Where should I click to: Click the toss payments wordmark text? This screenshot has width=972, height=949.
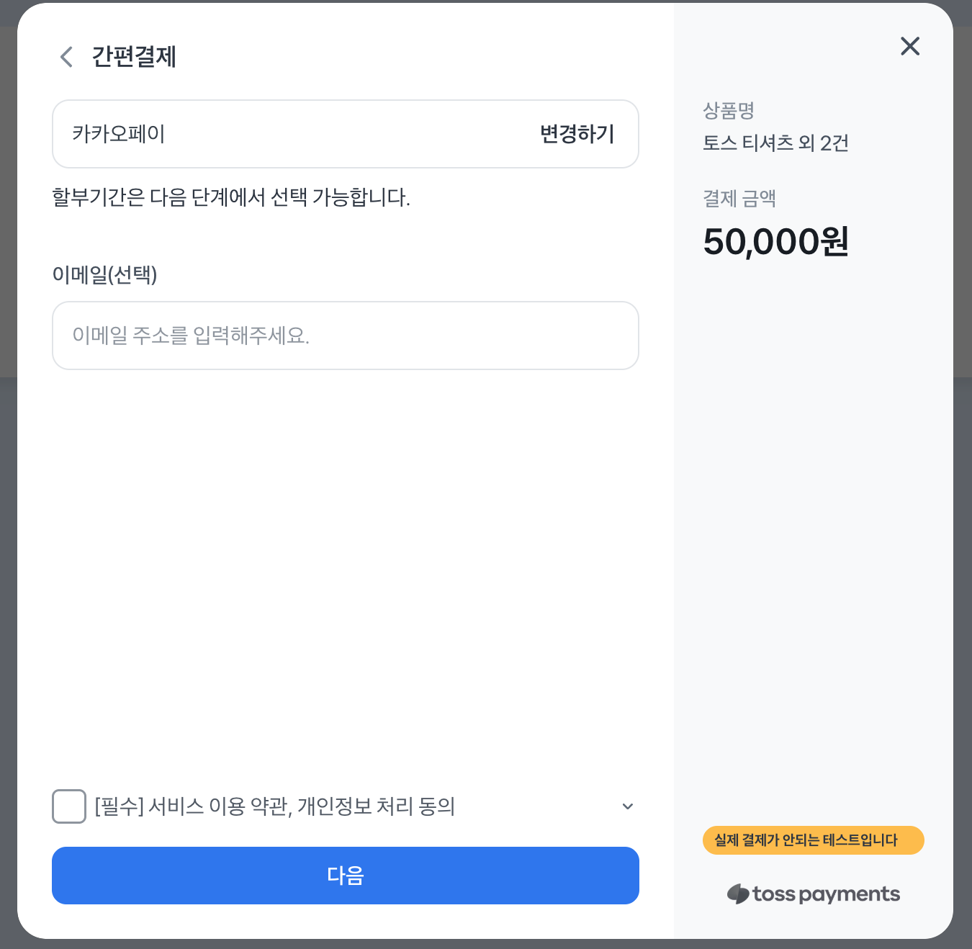click(x=826, y=894)
